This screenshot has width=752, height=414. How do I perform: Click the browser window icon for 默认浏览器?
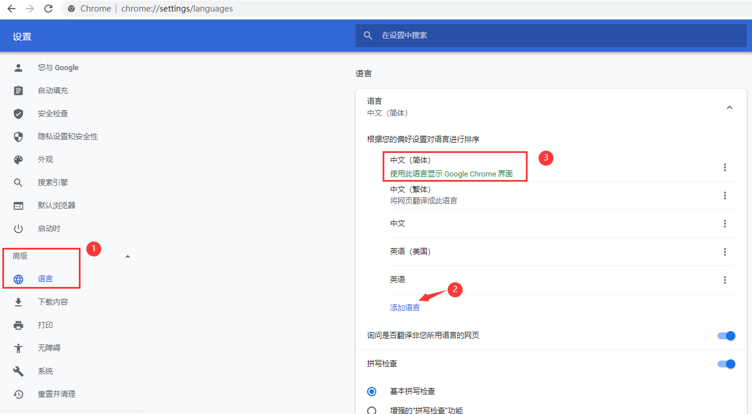pyautogui.click(x=18, y=206)
